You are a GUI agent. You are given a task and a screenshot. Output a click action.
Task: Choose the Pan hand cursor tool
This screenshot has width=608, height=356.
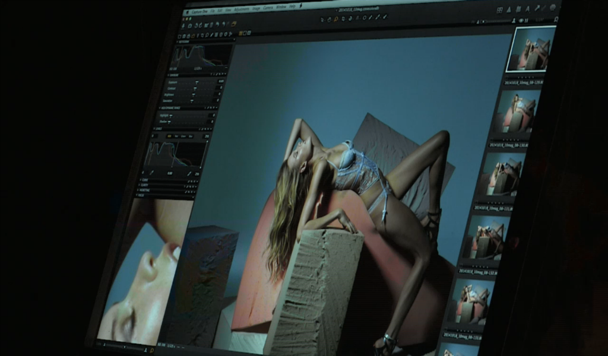329,19
